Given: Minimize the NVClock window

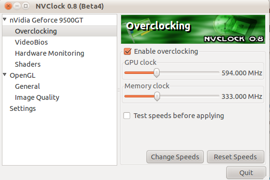Looking at the screenshot, I should (x=17, y=6).
